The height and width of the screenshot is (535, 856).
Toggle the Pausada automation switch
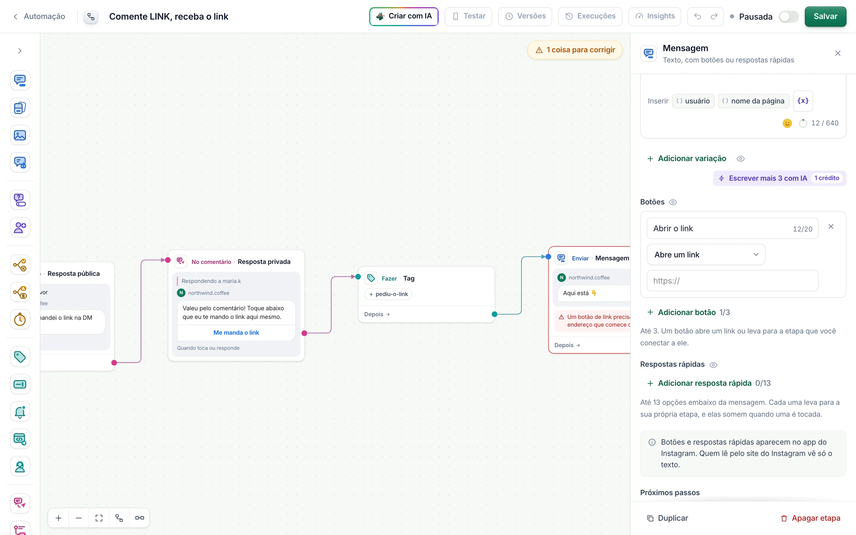pos(789,17)
